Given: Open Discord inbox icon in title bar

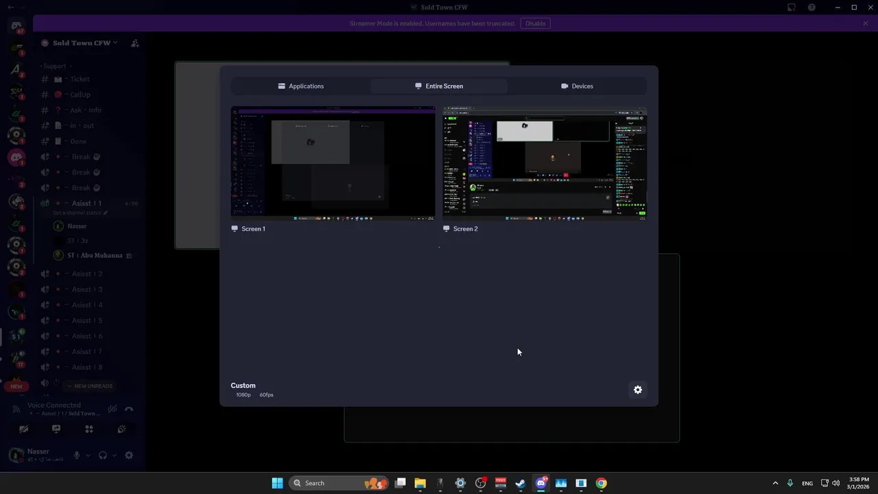Looking at the screenshot, I should (x=792, y=8).
